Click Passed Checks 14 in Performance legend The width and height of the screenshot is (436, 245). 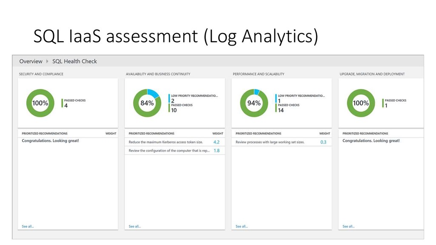tap(287, 108)
